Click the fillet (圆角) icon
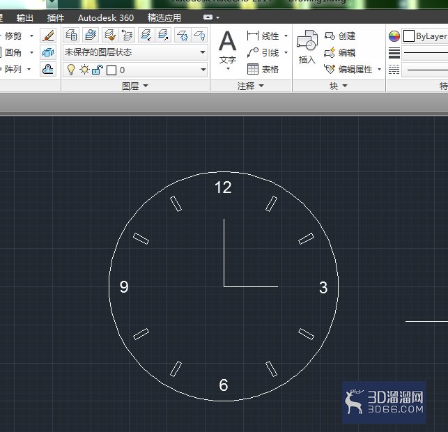The height and width of the screenshot is (432, 448). click(1, 52)
